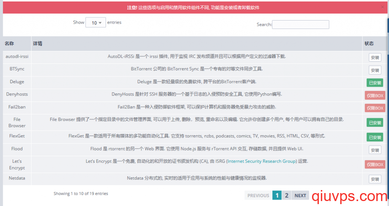Sort by 状态 column header
389x206 pixels.
click(x=374, y=43)
